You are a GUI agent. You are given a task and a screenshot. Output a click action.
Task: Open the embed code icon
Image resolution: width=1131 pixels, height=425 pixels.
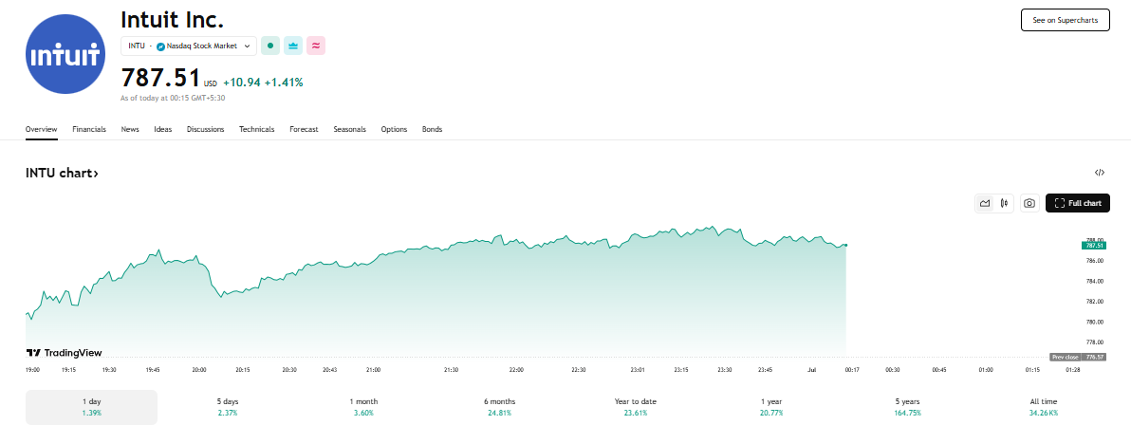click(x=1100, y=173)
